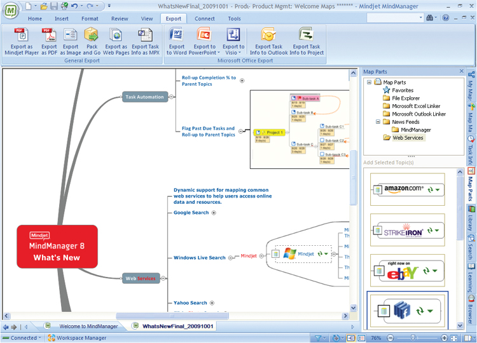Open the filter funnel icon in status bar
Image resolution: width=477 pixels, height=343 pixels.
click(318, 338)
